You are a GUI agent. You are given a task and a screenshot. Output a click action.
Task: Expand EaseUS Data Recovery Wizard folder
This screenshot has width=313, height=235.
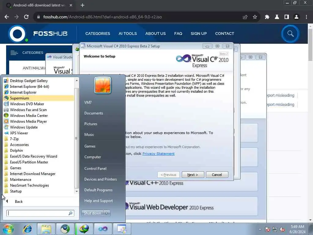[x=34, y=156]
